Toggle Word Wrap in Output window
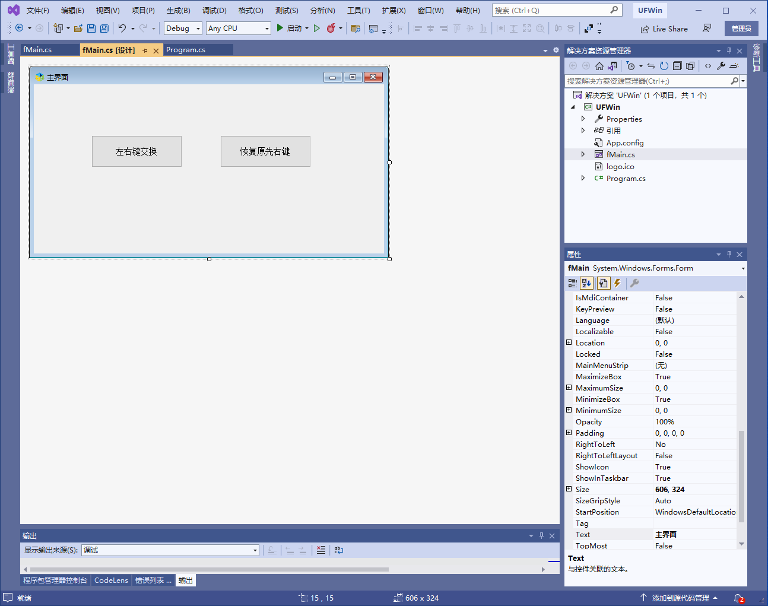Viewport: 768px width, 606px height. pyautogui.click(x=339, y=550)
